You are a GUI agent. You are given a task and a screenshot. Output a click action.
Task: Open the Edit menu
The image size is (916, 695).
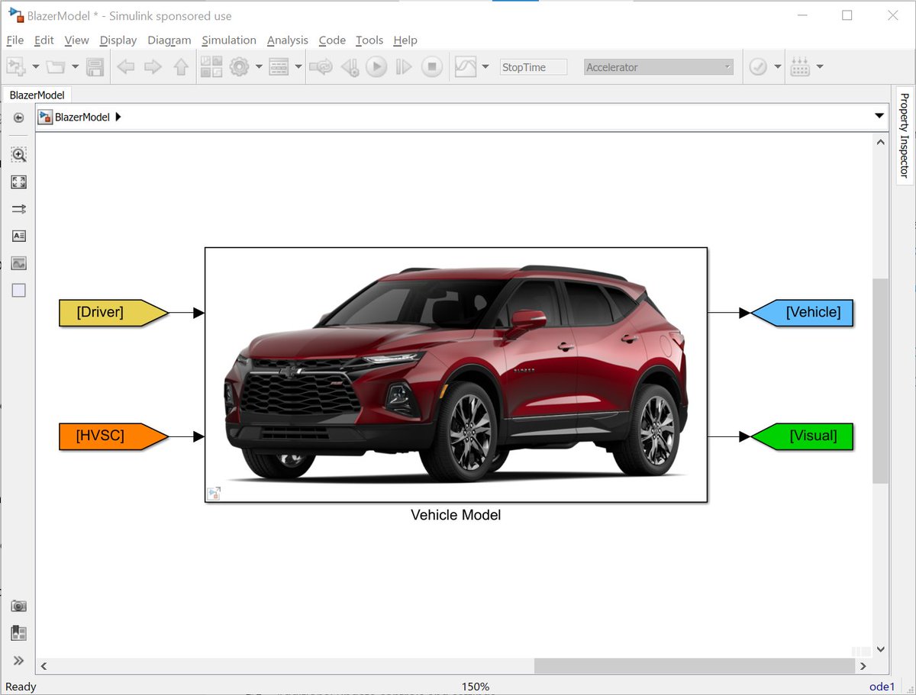pyautogui.click(x=44, y=40)
